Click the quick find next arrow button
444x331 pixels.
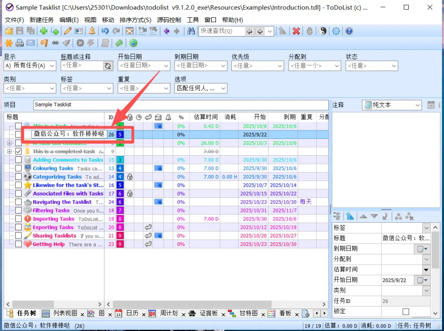coord(260,31)
